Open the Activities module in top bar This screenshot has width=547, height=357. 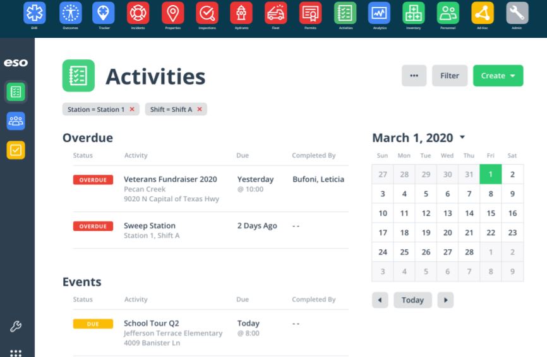point(345,13)
